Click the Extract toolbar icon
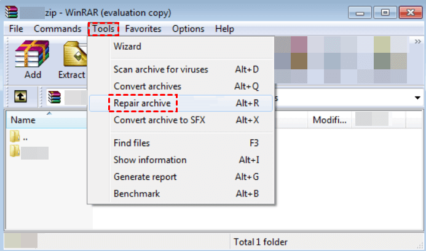Screen dimensions: 426x251 tap(75, 54)
